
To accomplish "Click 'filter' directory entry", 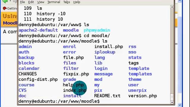I will (x=71, y=68).
